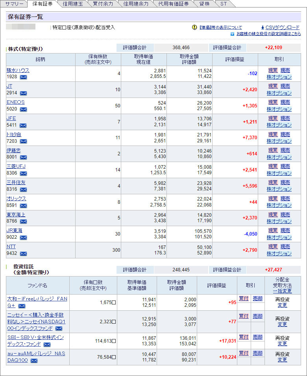Click the CSV download arrow icon

point(263,28)
